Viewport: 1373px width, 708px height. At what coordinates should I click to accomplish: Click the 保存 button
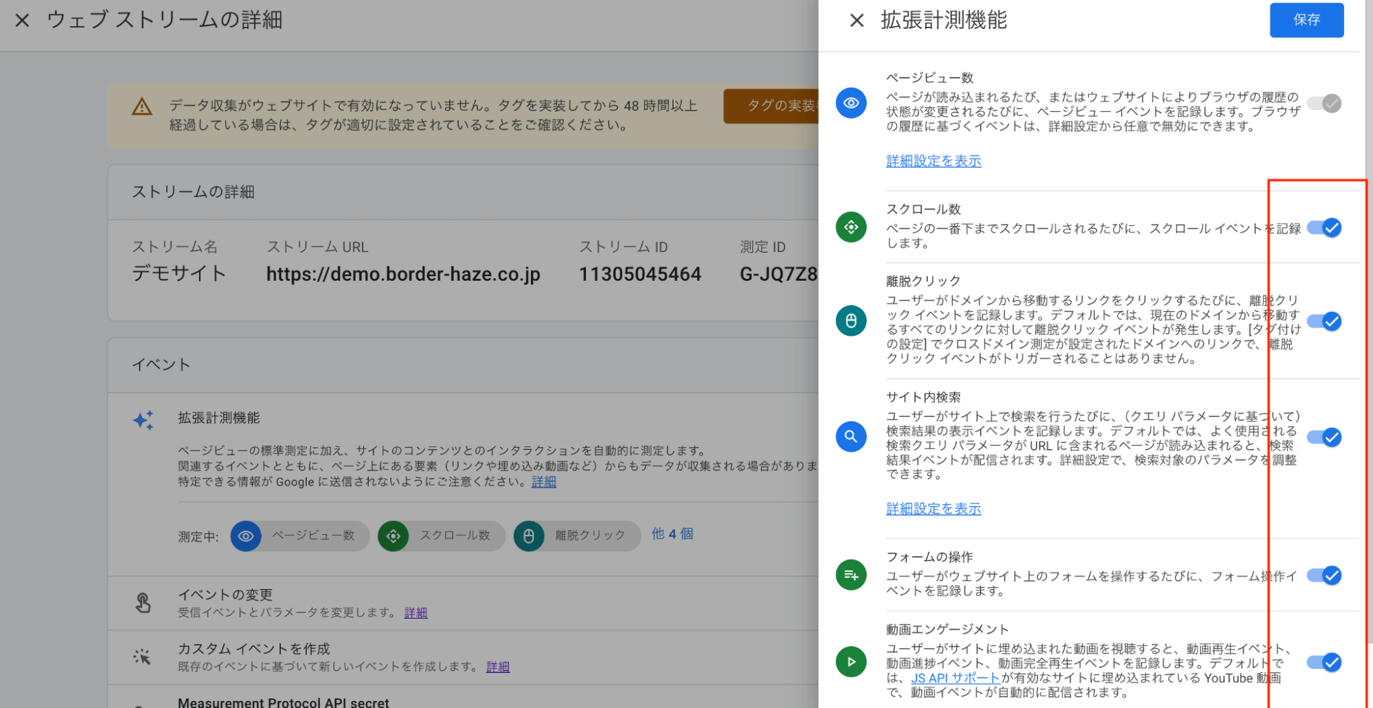[1306, 20]
